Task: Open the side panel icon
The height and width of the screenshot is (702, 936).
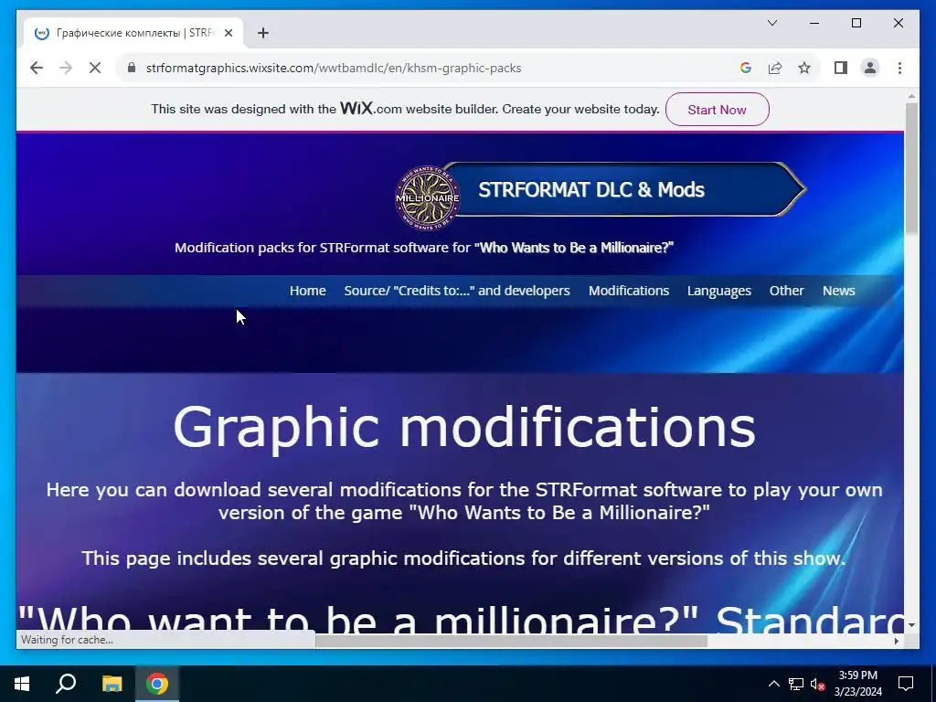Action: (841, 68)
